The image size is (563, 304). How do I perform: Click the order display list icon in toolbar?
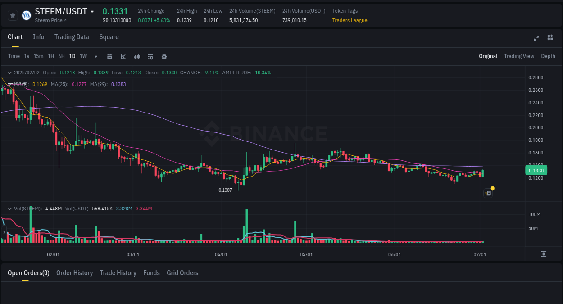tap(150, 56)
